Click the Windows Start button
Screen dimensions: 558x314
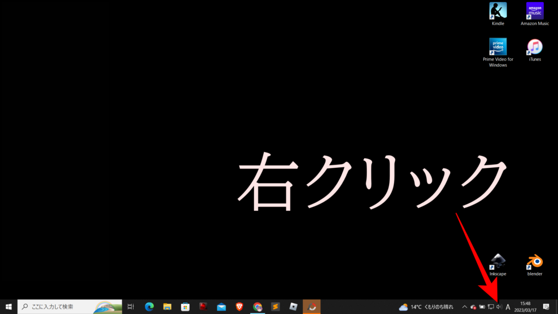point(9,307)
